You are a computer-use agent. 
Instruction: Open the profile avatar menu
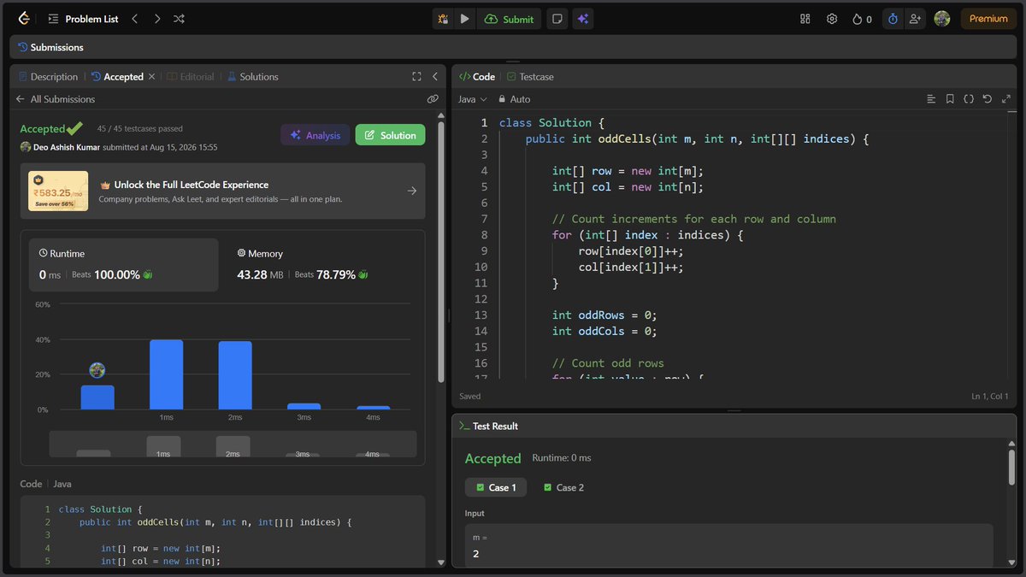[942, 19]
